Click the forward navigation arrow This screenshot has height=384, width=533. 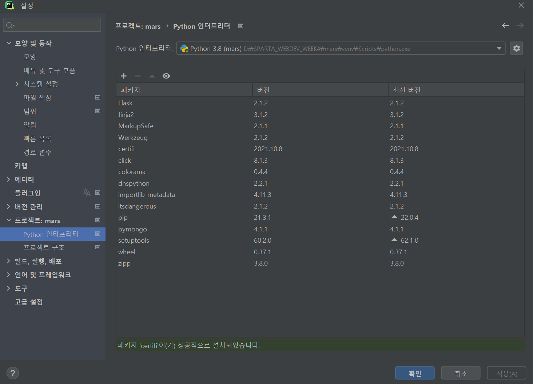[x=520, y=25]
